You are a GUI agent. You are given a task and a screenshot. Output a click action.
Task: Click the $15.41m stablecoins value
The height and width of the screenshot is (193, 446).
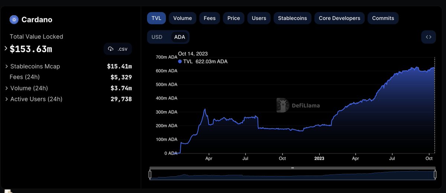(119, 67)
